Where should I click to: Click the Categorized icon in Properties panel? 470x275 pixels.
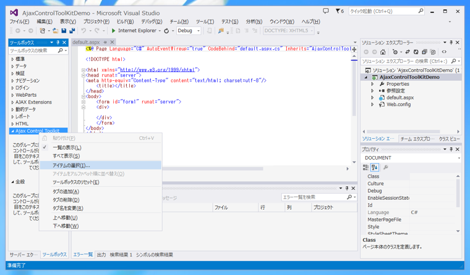click(x=365, y=167)
